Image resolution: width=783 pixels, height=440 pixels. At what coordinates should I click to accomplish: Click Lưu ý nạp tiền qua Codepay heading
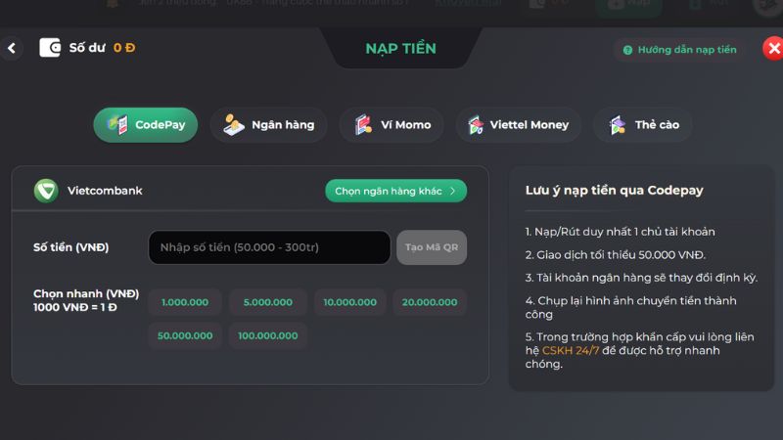pyautogui.click(x=615, y=191)
